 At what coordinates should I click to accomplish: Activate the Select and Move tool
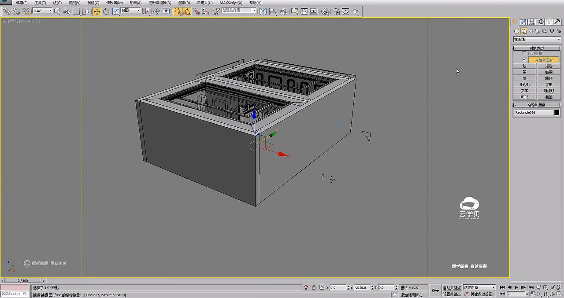click(96, 11)
